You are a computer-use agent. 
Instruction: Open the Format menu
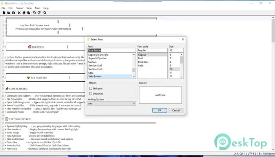(19, 8)
